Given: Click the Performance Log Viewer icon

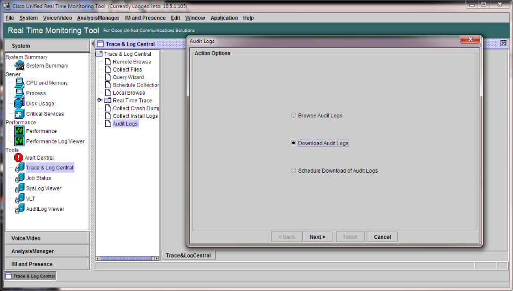Looking at the screenshot, I should [x=19, y=141].
